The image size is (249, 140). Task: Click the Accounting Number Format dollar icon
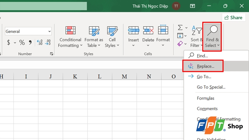point(9,42)
